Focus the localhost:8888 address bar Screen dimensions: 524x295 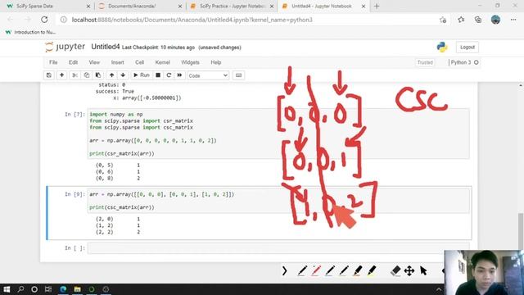(192, 20)
